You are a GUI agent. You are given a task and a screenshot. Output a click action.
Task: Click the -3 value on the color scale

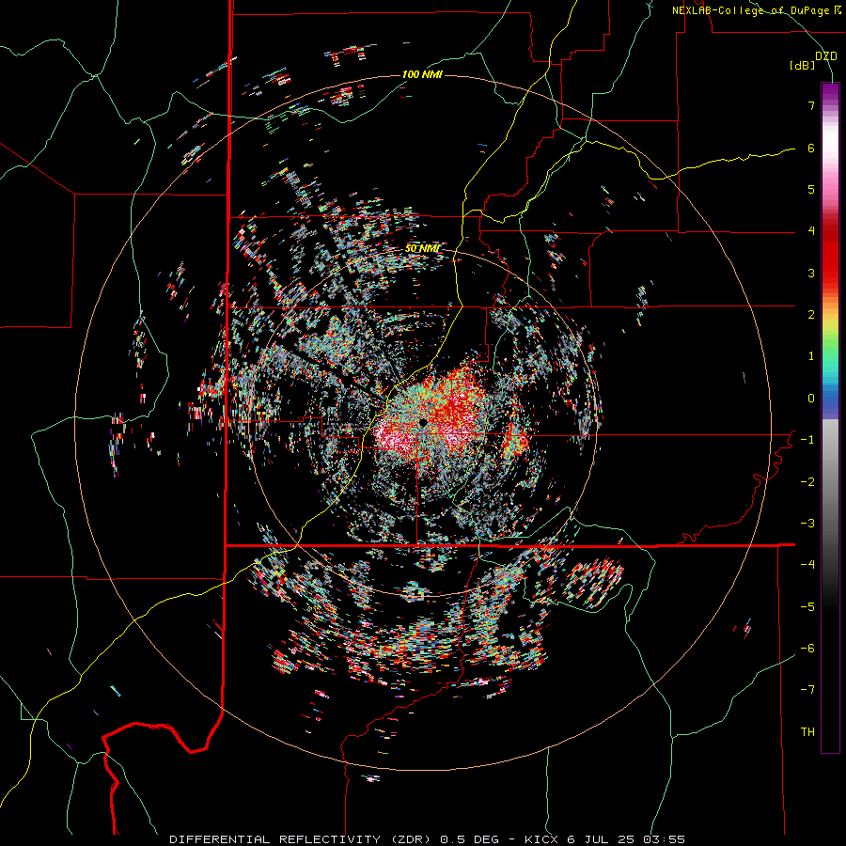pyautogui.click(x=807, y=524)
